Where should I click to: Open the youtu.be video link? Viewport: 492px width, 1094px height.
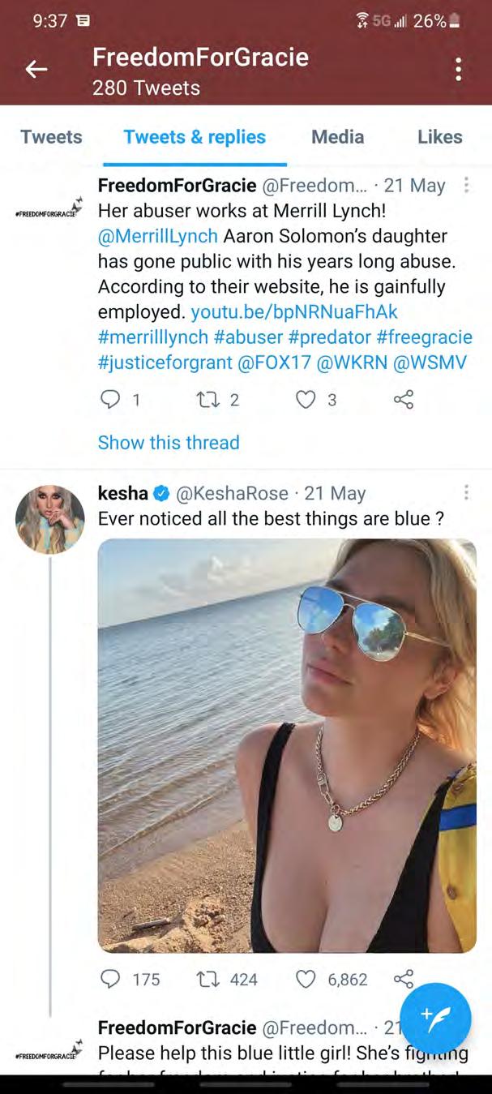294,312
